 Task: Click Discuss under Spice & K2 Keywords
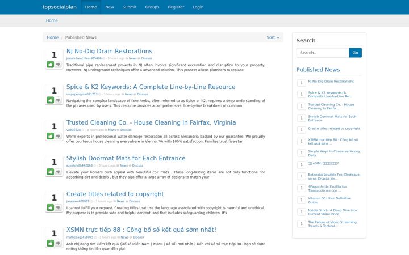click(143, 94)
